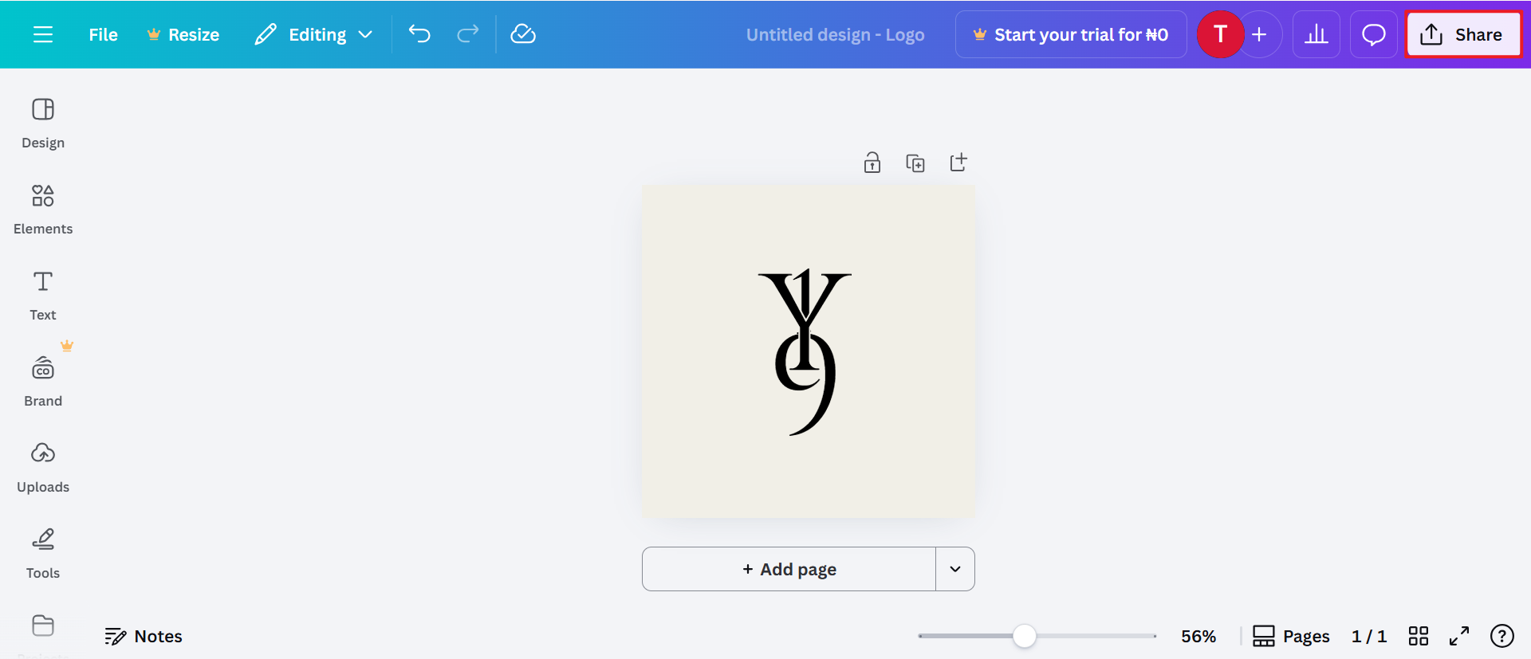The width and height of the screenshot is (1531, 659).
Task: Open the comments speech bubble icon
Action: (1373, 34)
